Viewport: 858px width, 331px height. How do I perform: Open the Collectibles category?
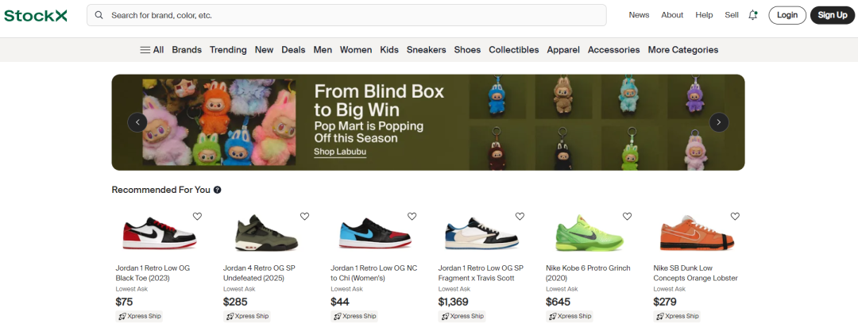coord(514,50)
